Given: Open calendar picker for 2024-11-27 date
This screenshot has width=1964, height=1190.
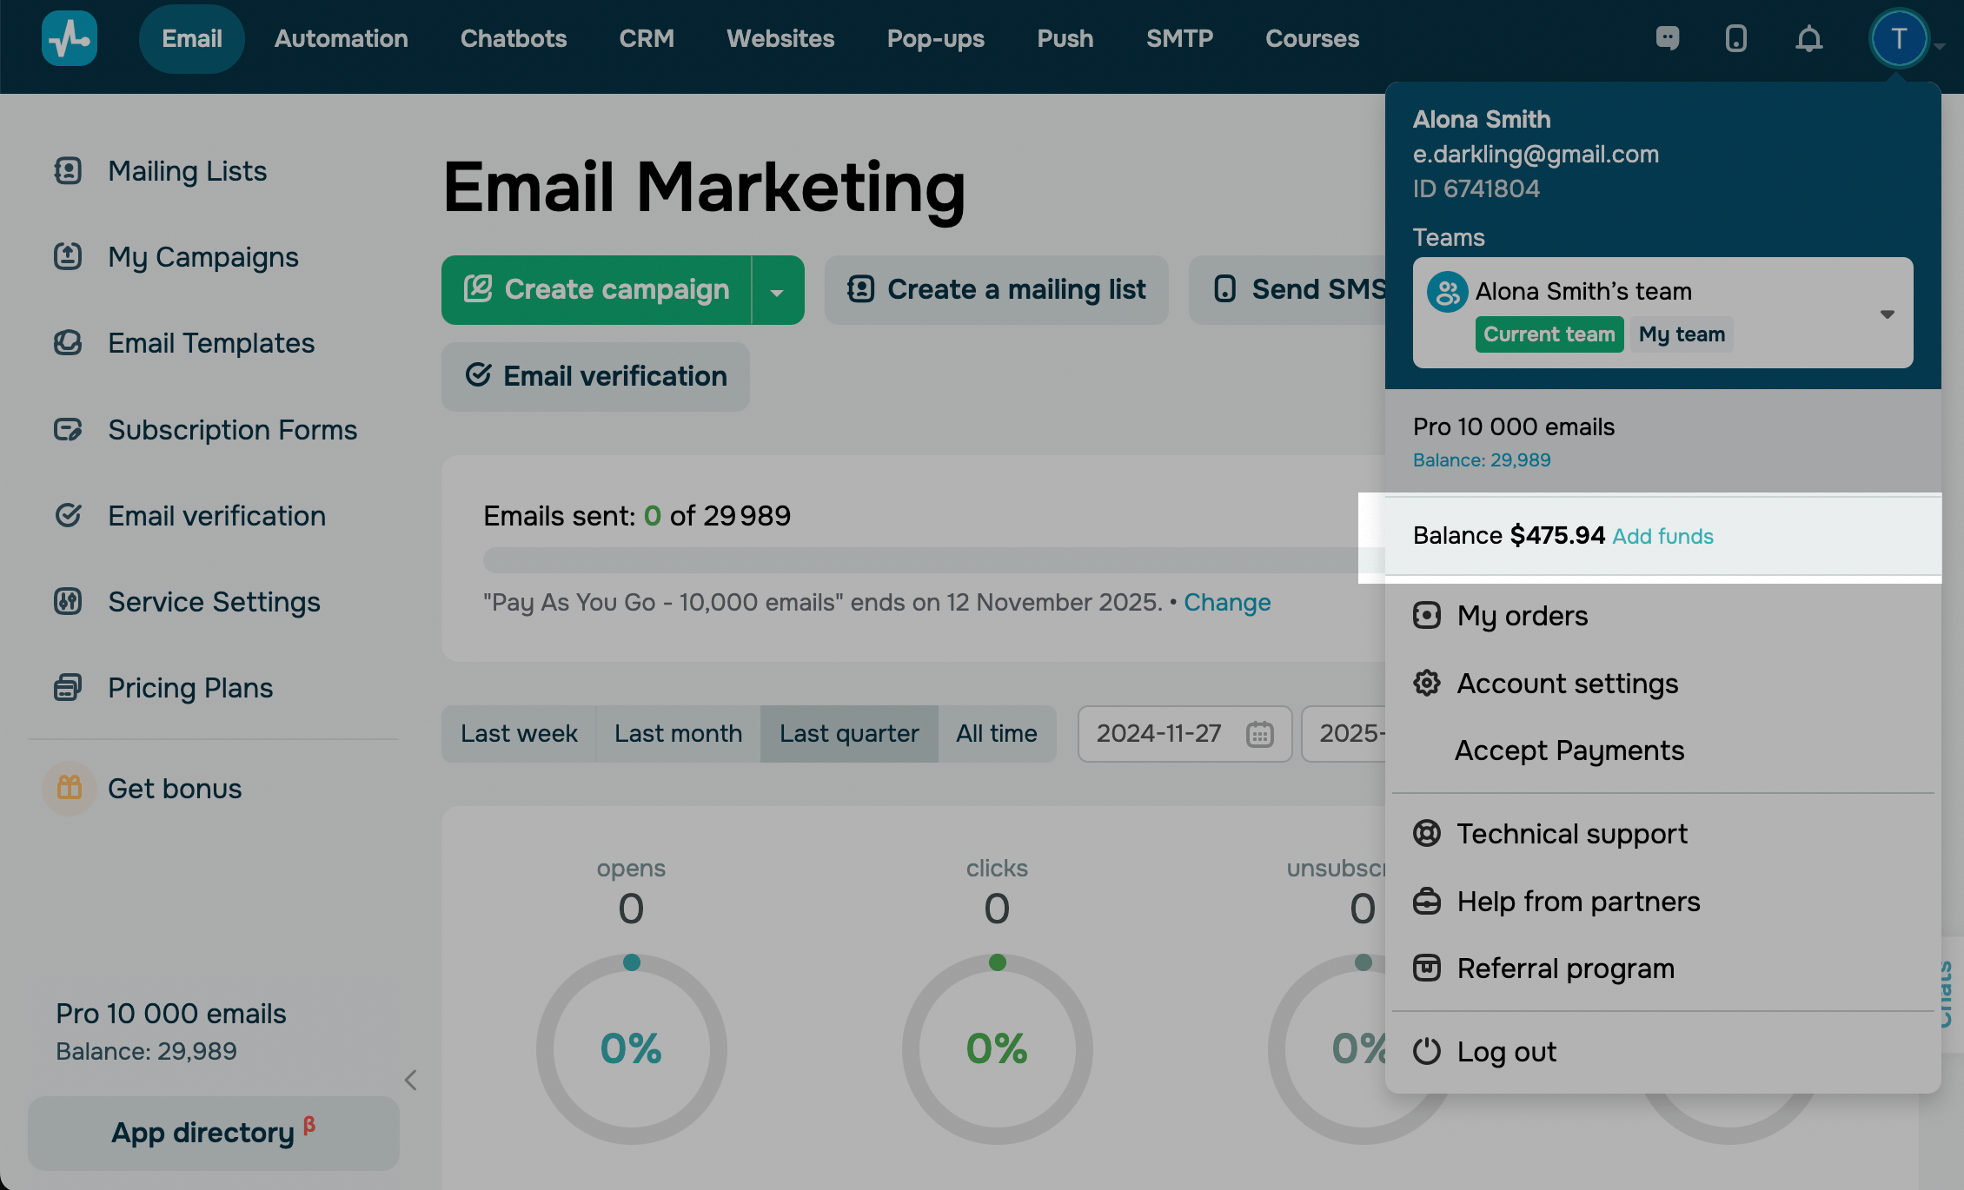Looking at the screenshot, I should (x=1259, y=734).
